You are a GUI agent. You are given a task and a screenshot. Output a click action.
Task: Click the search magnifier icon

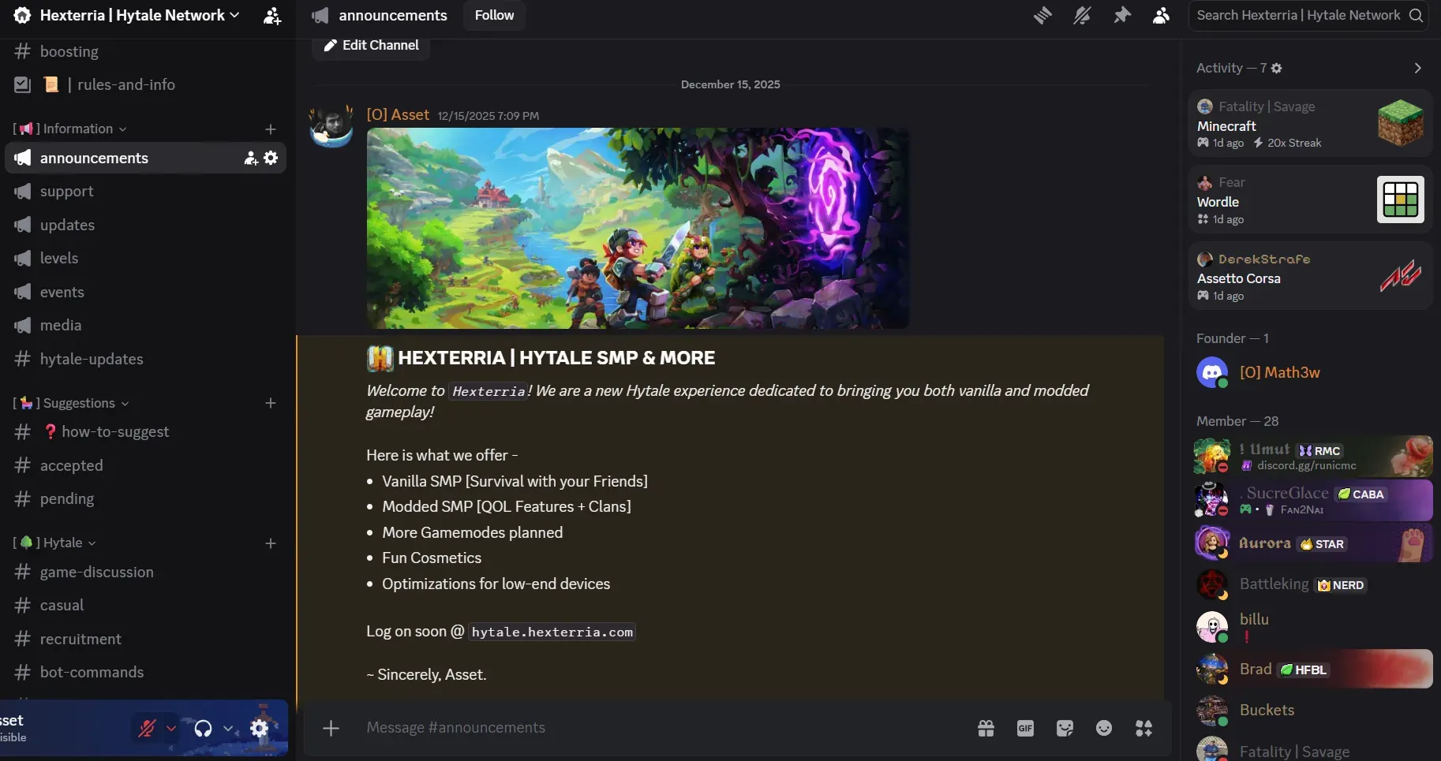[x=1416, y=16]
